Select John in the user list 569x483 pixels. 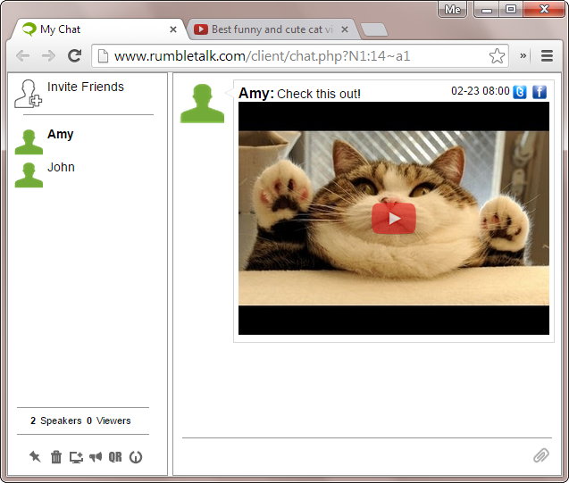(x=61, y=168)
